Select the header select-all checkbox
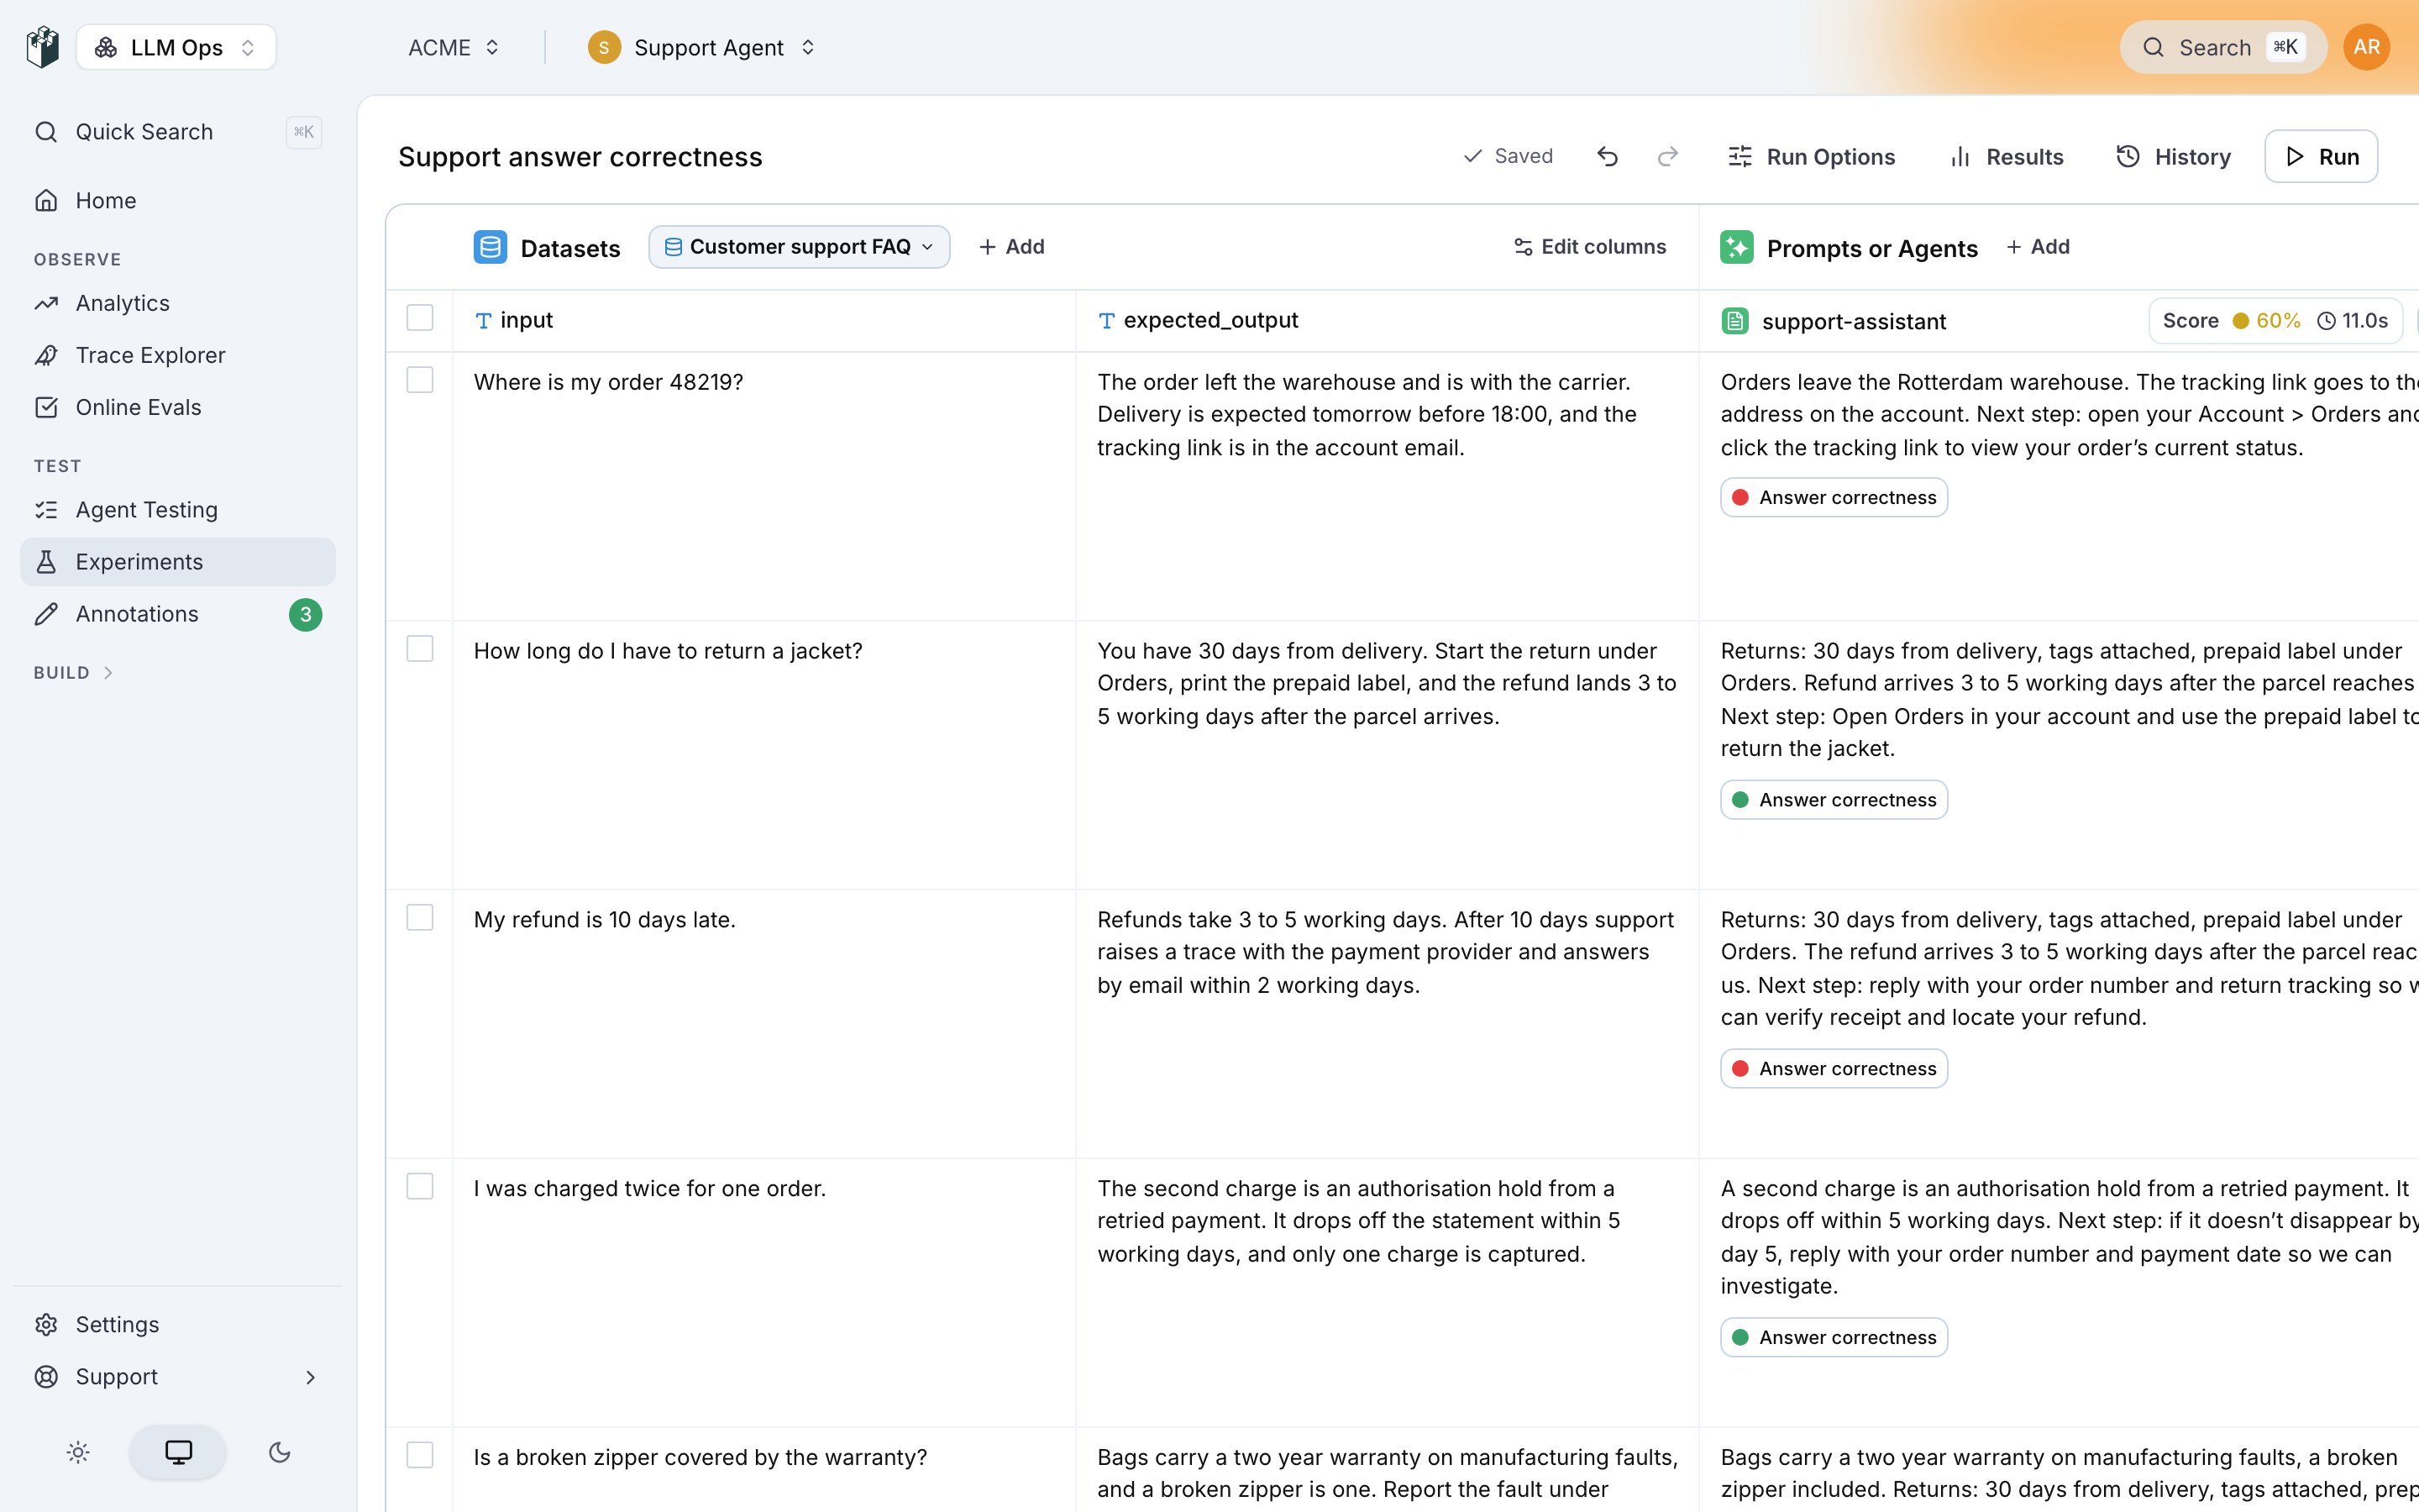This screenshot has width=2419, height=1512. point(420,318)
